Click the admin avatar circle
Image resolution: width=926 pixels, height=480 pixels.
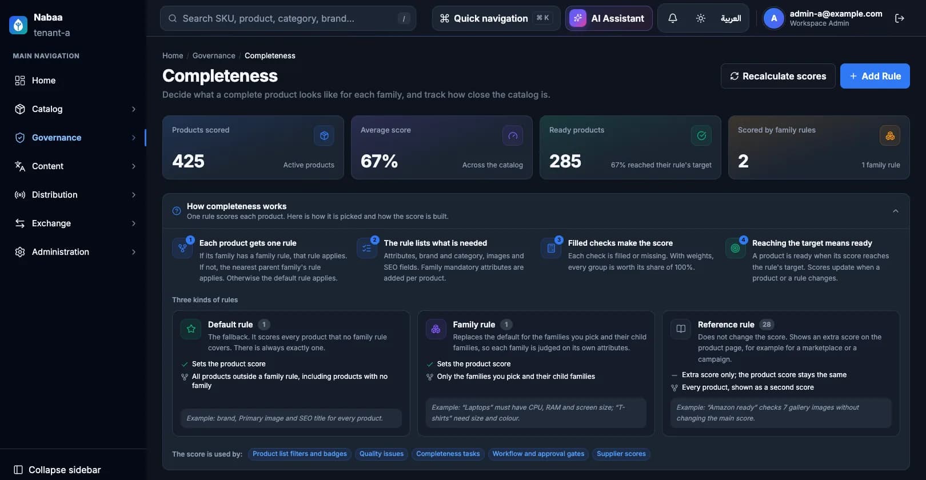774,18
